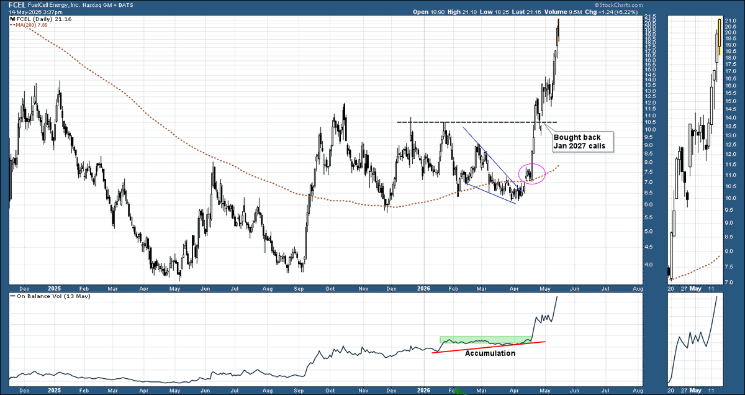Click the 21.5 price label on main chart axis
Screen dimensions: 745x395
click(651, 17)
